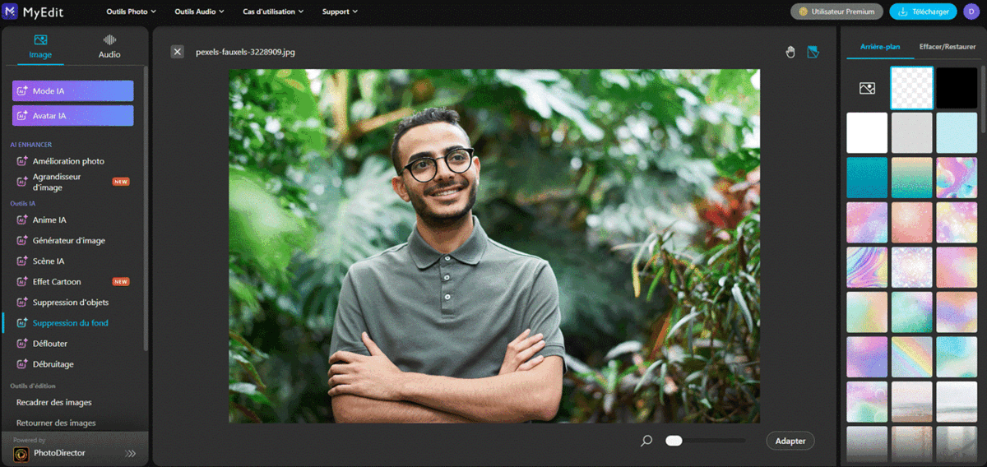Select the white background swatch
Screen dimensions: 987x467
coord(867,133)
